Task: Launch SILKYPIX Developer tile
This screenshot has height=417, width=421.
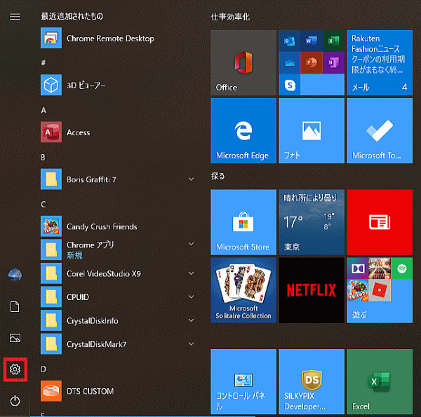Action: tap(312, 381)
